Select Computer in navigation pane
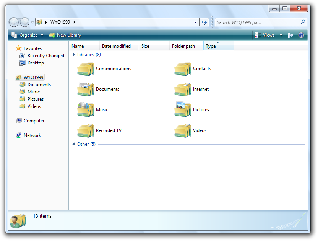 (x=34, y=121)
